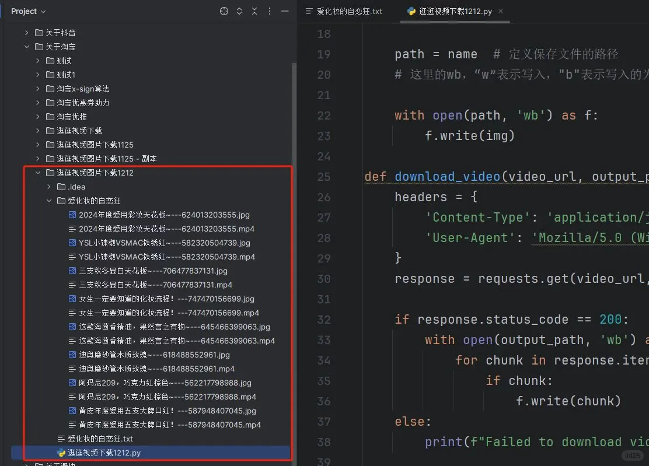Click image icon of 2024年度爱用彩妆天花板 jpg
This screenshot has width=649, height=466.
point(72,215)
